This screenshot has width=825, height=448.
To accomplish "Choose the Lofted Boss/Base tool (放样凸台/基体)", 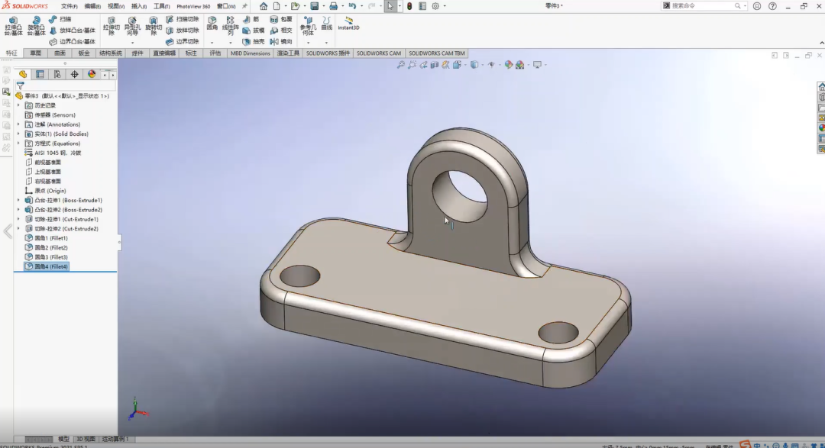I will pyautogui.click(x=72, y=31).
